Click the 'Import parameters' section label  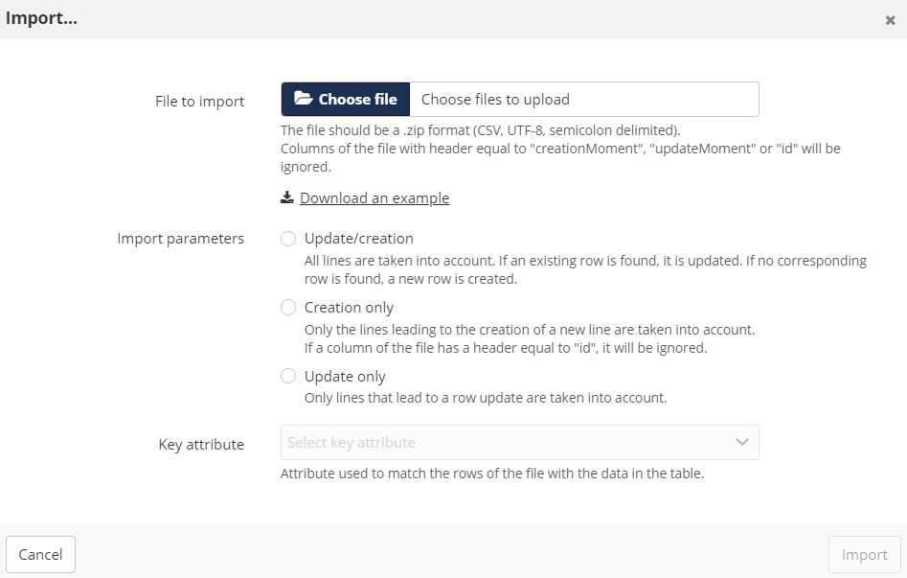pos(180,238)
